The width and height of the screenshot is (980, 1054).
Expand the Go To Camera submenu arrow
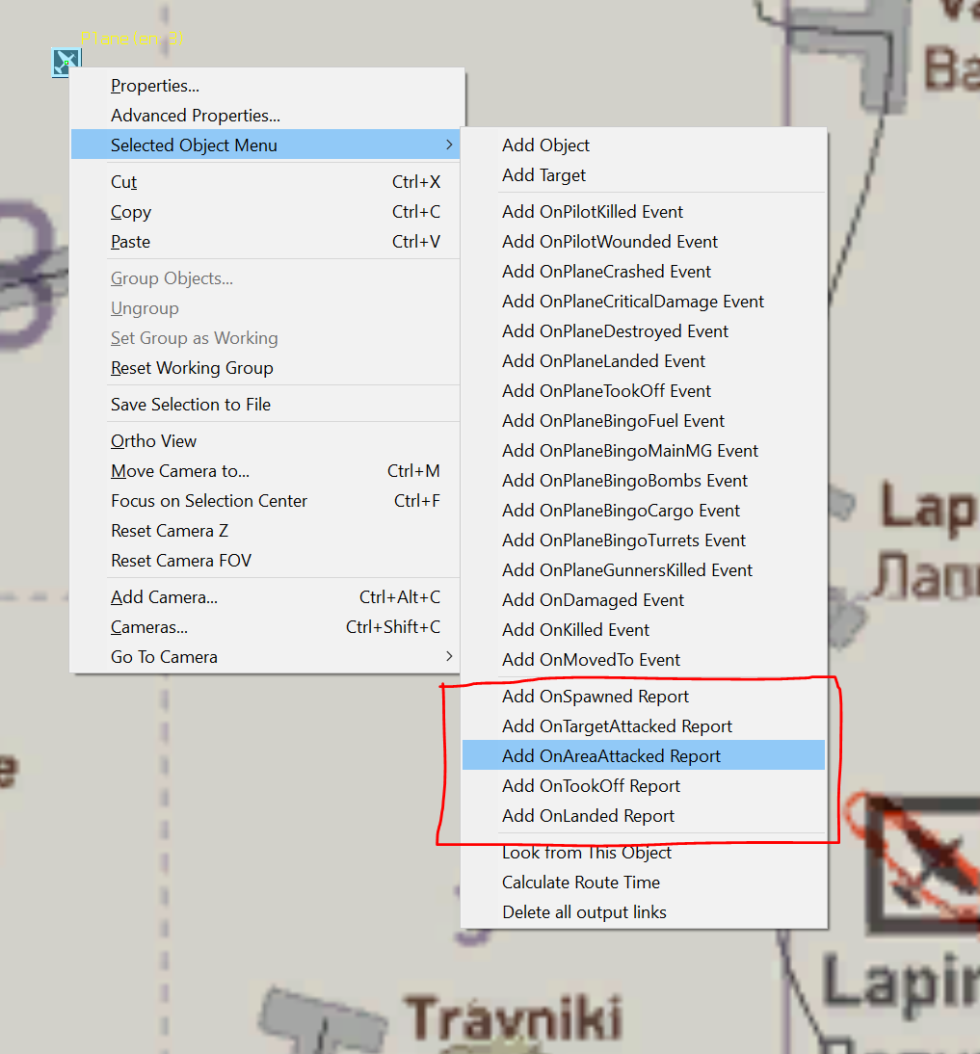tap(449, 656)
